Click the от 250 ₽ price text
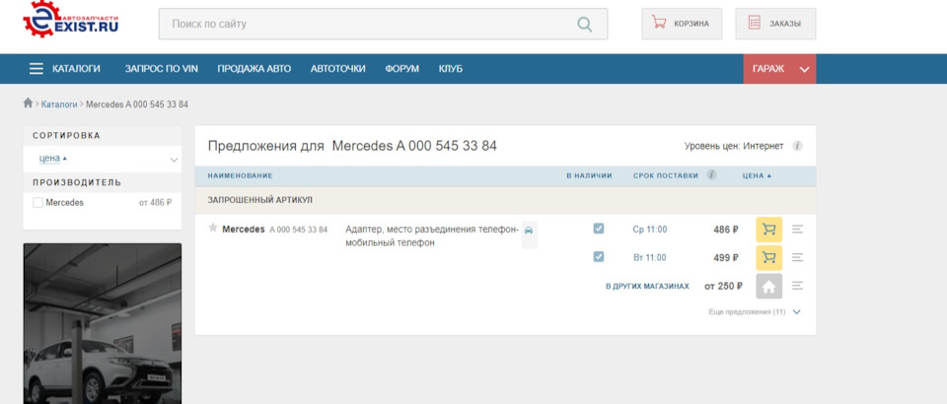Viewport: 947px width, 404px height. [x=723, y=287]
